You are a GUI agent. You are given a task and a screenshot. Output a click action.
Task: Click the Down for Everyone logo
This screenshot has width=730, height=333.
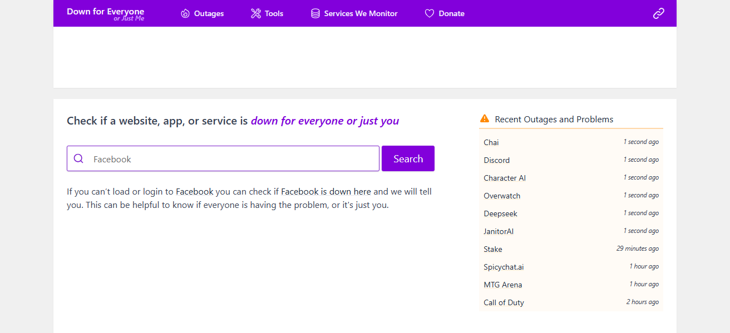[105, 14]
